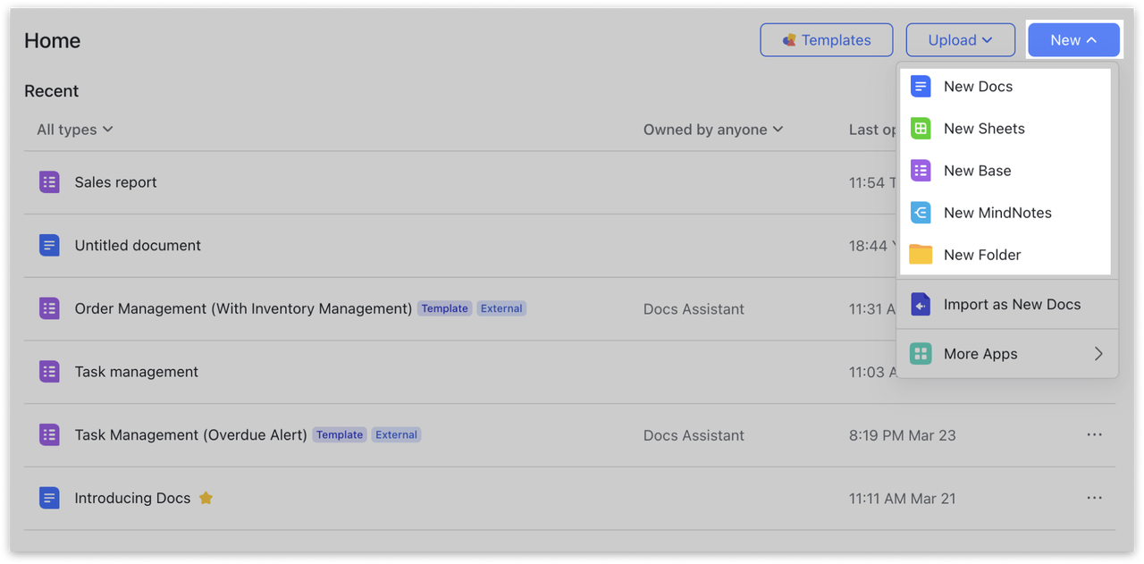Click the Sales report file icon
Screen dimensions: 1144x564
[49, 182]
